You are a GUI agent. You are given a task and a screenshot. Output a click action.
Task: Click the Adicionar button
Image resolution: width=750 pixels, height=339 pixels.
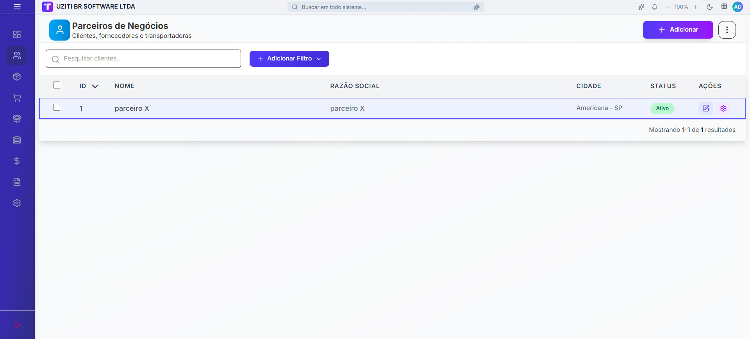pyautogui.click(x=678, y=30)
